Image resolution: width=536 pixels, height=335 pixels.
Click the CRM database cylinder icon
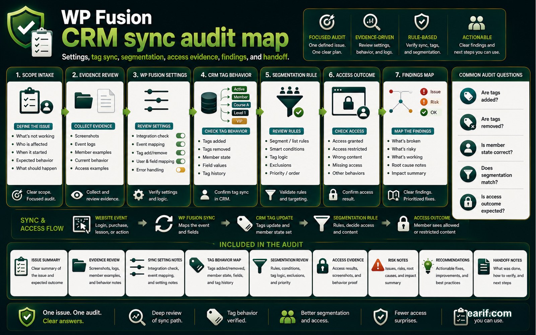coord(209,103)
